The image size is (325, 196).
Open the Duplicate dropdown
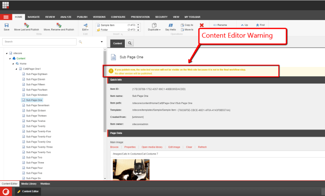[x=154, y=27]
